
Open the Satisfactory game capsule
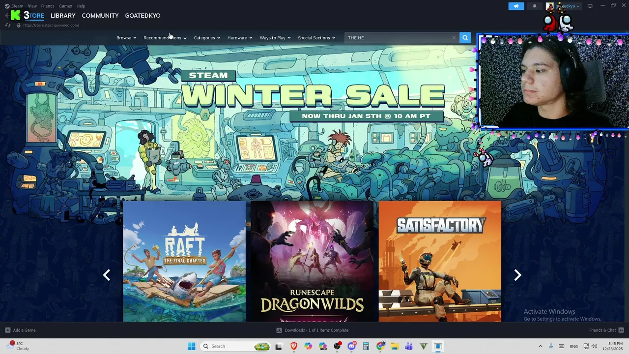[x=440, y=262]
